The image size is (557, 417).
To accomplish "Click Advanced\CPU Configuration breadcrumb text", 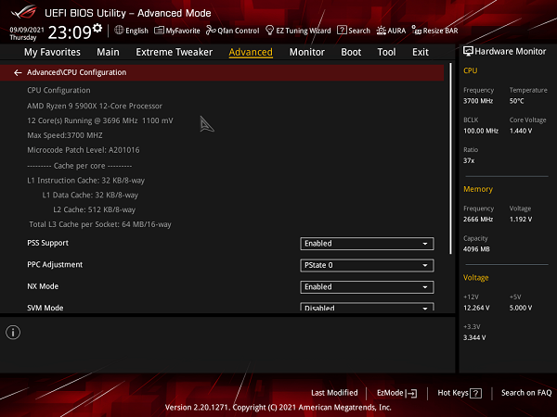I will 76,72.
